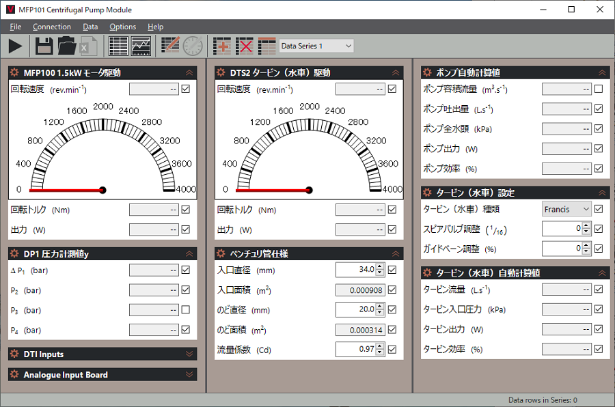Image resolution: width=615 pixels, height=407 pixels.
Task: Open the chart graph view icon
Action: coord(141,46)
